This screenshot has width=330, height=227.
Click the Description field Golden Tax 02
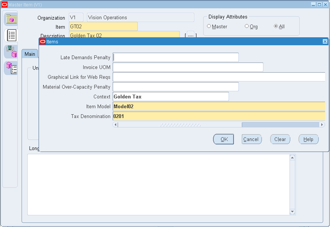tap(124, 35)
